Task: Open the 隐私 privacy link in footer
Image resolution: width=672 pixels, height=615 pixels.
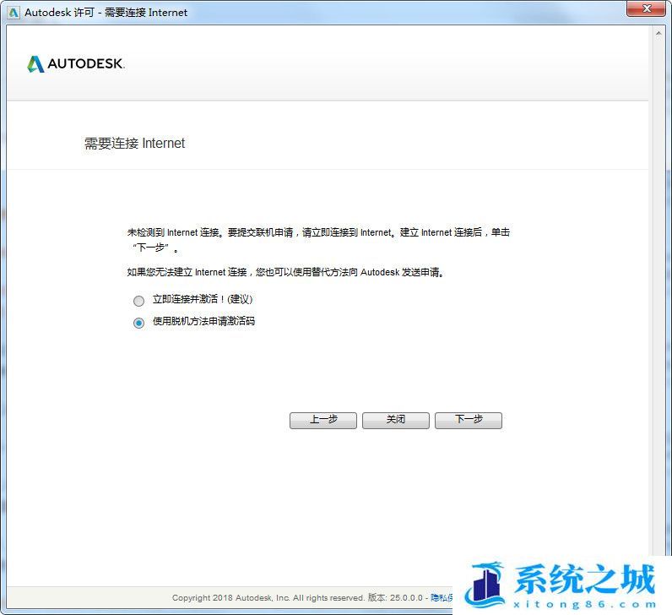Action: click(441, 597)
